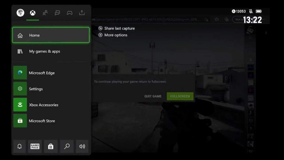284x160 pixels.
Task: Click the Home house icon
Action: tap(20, 35)
